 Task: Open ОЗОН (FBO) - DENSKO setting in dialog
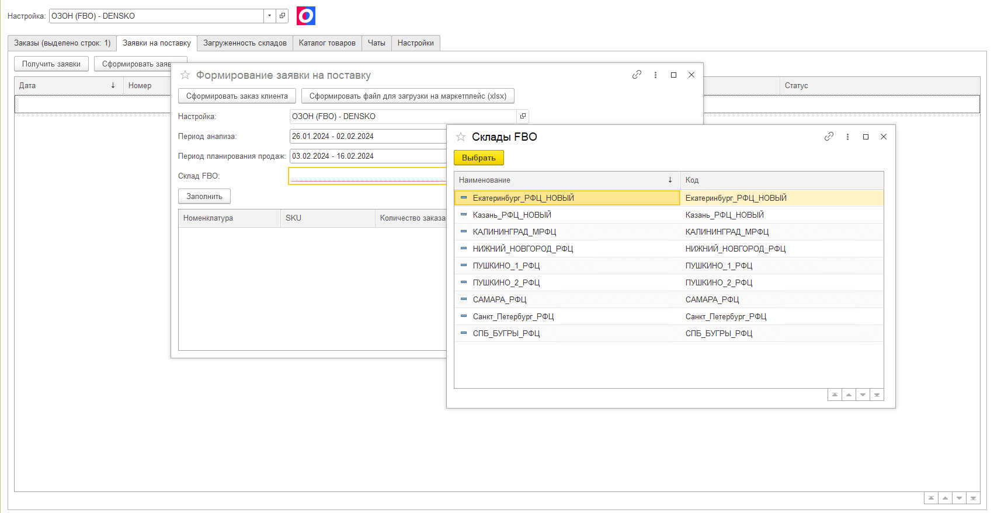pos(523,116)
